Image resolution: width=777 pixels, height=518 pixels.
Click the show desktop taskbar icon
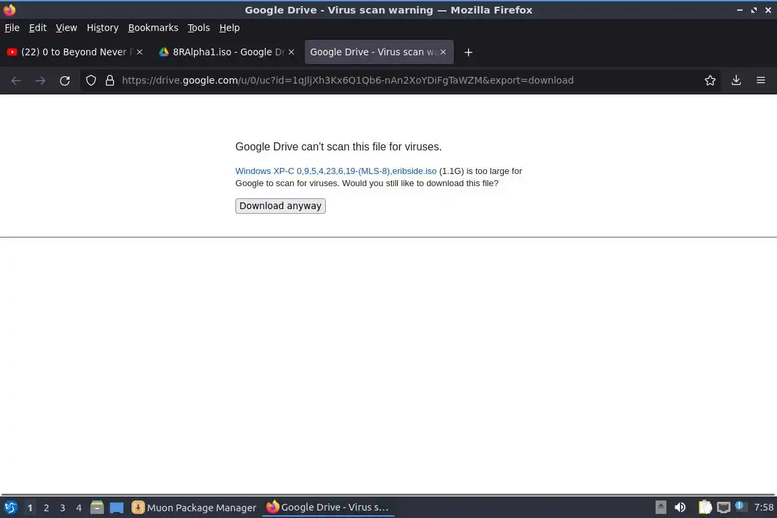117,508
